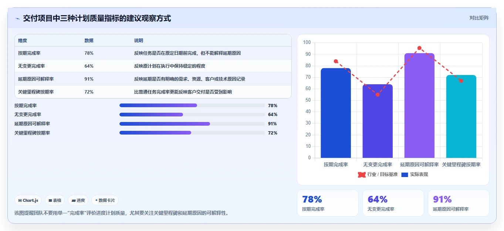Click the 无变更完成率 progress bar
Image resolution: width=504 pixels, height=231 pixels.
192,115
